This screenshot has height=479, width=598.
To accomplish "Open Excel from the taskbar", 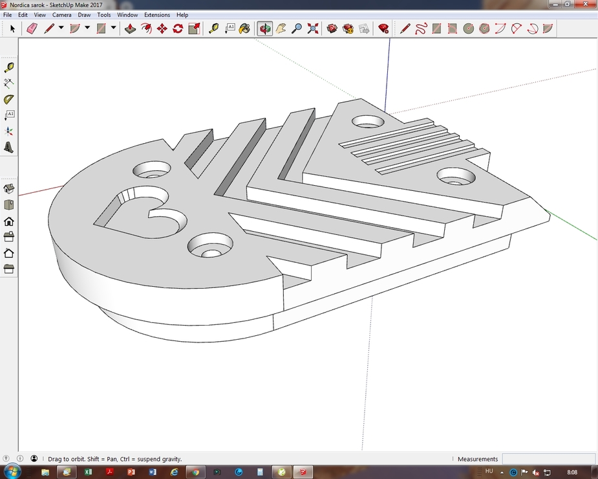I will click(x=88, y=472).
